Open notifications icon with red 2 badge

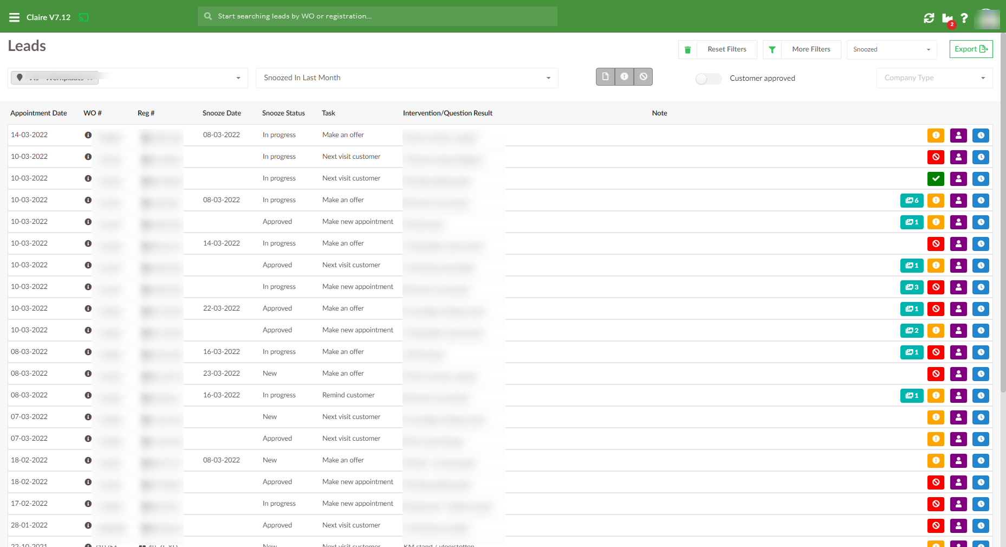pos(947,18)
